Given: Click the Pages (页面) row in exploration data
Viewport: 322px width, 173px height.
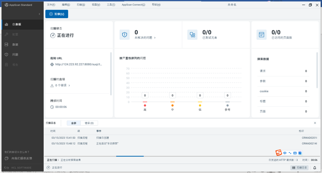Looking at the screenshot, I should pyautogui.click(x=283, y=111).
